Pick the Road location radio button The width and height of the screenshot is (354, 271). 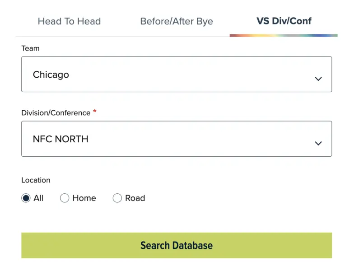click(117, 198)
